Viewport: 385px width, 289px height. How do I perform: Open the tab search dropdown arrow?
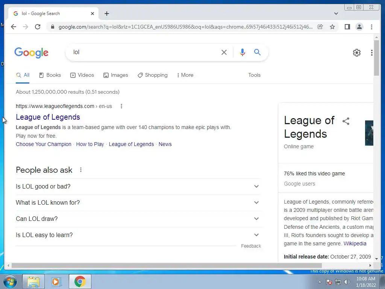336,14
